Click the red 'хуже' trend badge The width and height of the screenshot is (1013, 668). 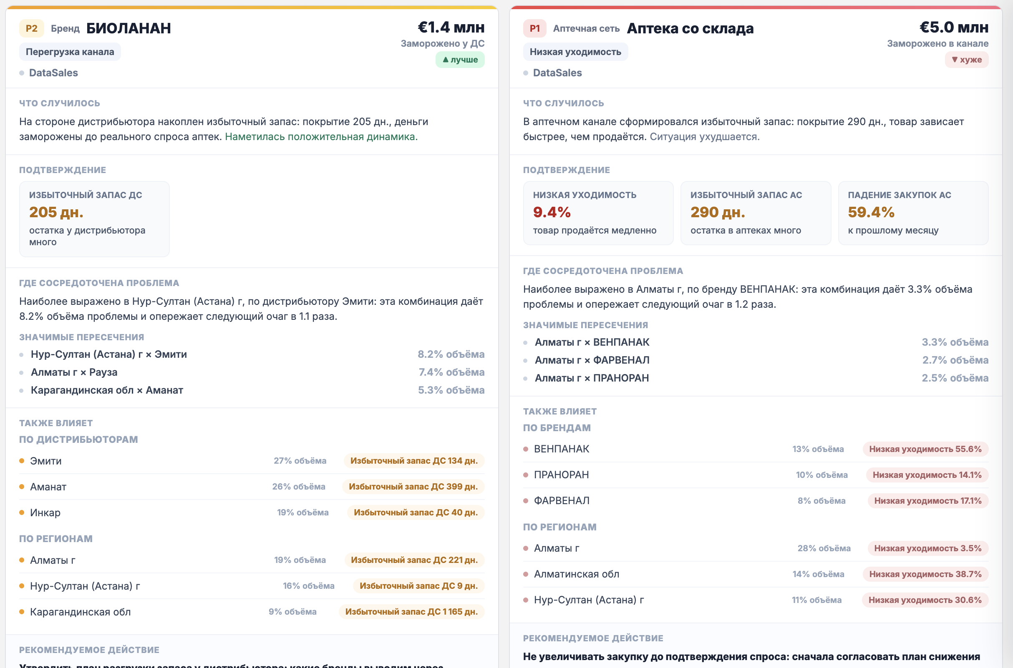(967, 60)
